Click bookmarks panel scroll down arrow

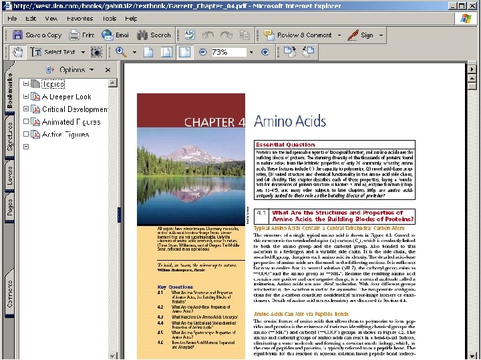[x=113, y=356]
